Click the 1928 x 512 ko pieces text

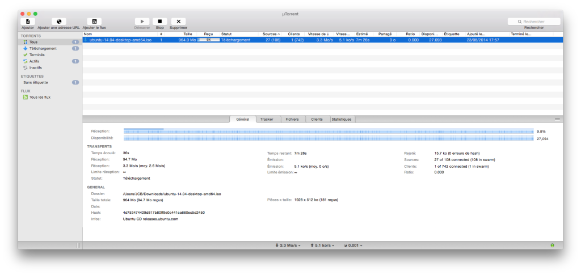(x=316, y=200)
